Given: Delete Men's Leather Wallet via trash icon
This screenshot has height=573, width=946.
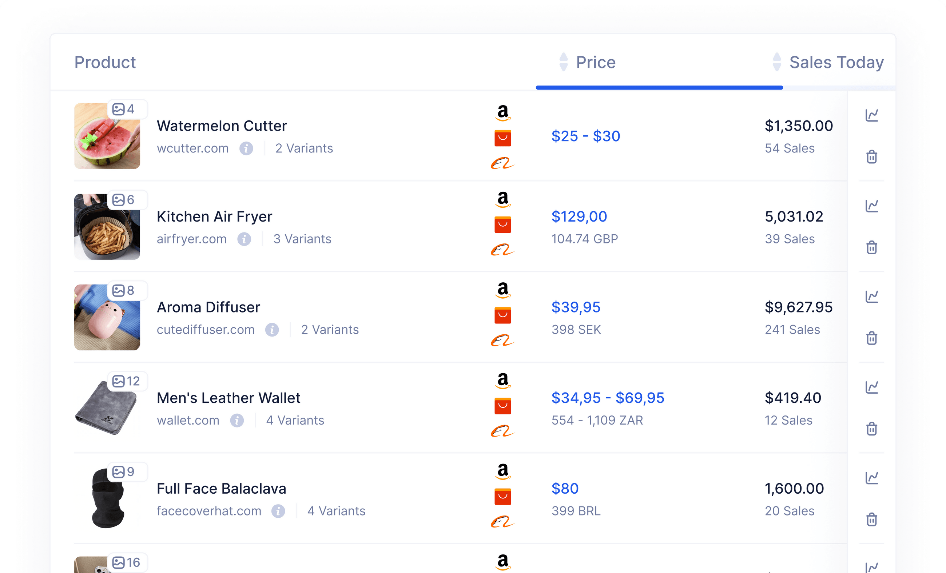Looking at the screenshot, I should click(871, 429).
